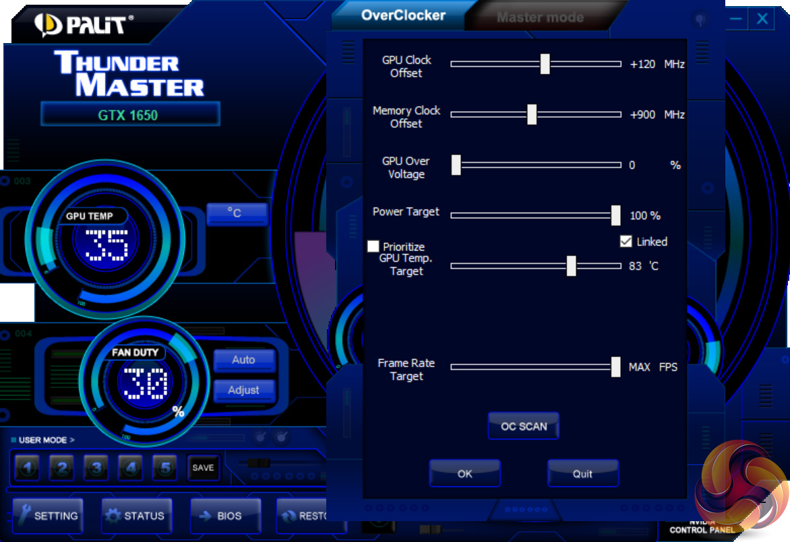Click the MAX FPS frame rate value

[653, 368]
